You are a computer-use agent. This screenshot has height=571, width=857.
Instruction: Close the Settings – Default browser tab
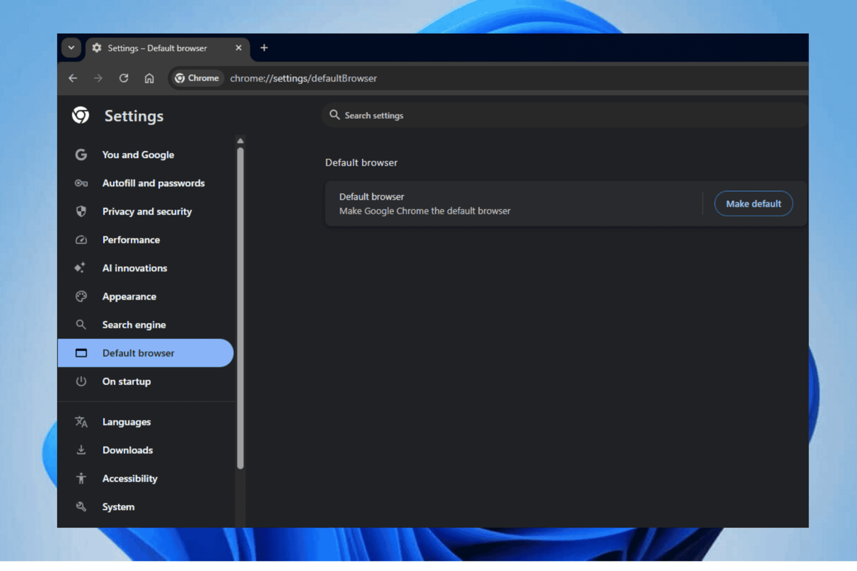238,48
